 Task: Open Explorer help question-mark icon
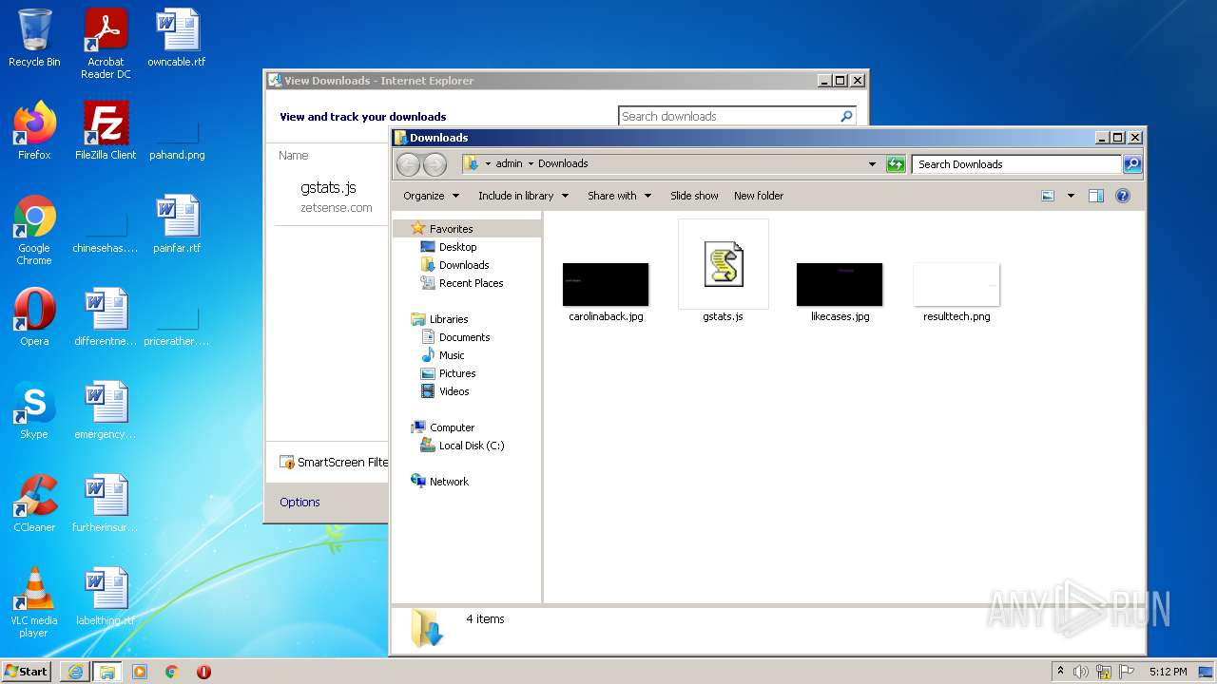(x=1123, y=196)
